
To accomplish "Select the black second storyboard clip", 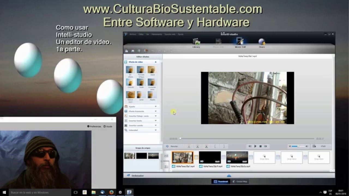I will pos(210,157).
